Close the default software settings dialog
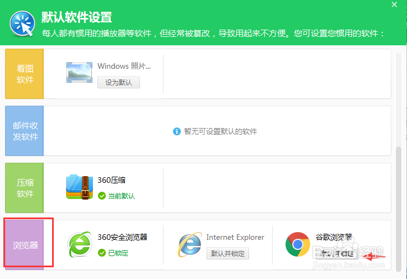This screenshot has height=279, width=407. (394, 4)
